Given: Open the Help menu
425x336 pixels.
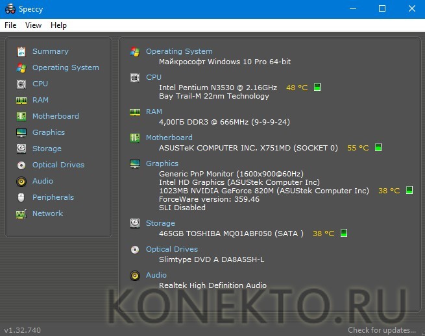Looking at the screenshot, I should [x=58, y=25].
